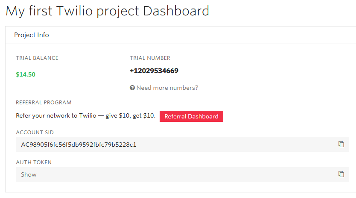Click the trial phone number +12029534669
This screenshot has height=198, width=356.
click(154, 71)
